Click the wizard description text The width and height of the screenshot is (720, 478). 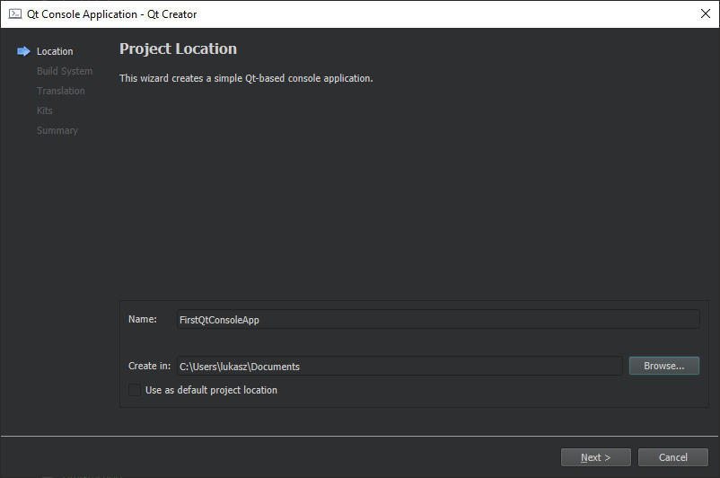pyautogui.click(x=246, y=78)
